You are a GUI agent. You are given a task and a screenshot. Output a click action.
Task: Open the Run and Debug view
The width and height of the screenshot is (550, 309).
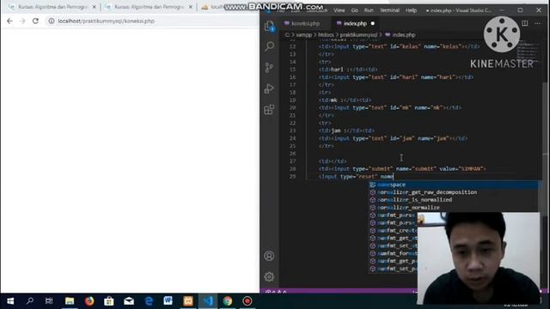[x=269, y=88]
